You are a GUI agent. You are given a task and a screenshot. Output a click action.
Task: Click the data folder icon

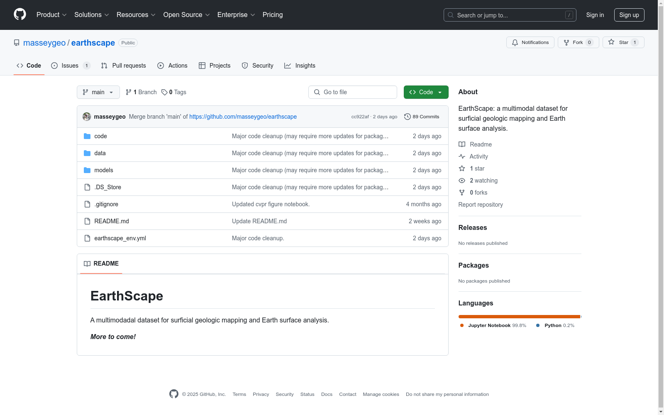point(87,153)
